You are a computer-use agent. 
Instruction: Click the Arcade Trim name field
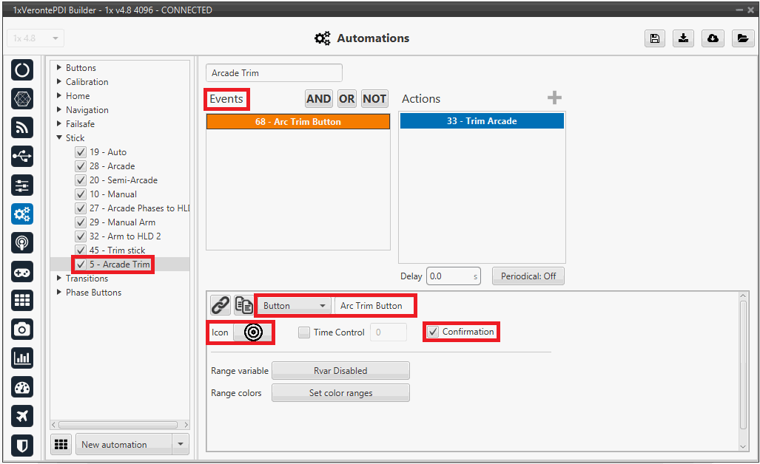(273, 73)
